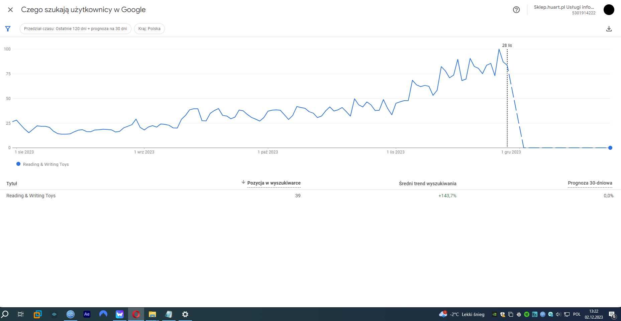
Task: Open File Explorer from the taskbar
Action: tap(152, 314)
